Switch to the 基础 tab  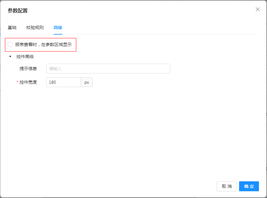click(x=12, y=27)
